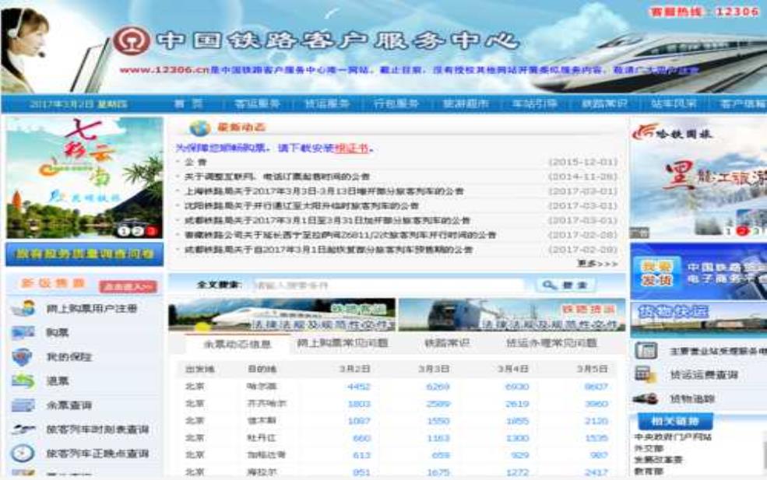Click the telephone icon for 主要营业站受理服务电话
This screenshot has width=767, height=480.
pos(646,350)
